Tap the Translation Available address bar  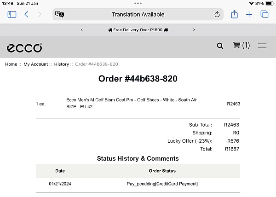(138, 14)
